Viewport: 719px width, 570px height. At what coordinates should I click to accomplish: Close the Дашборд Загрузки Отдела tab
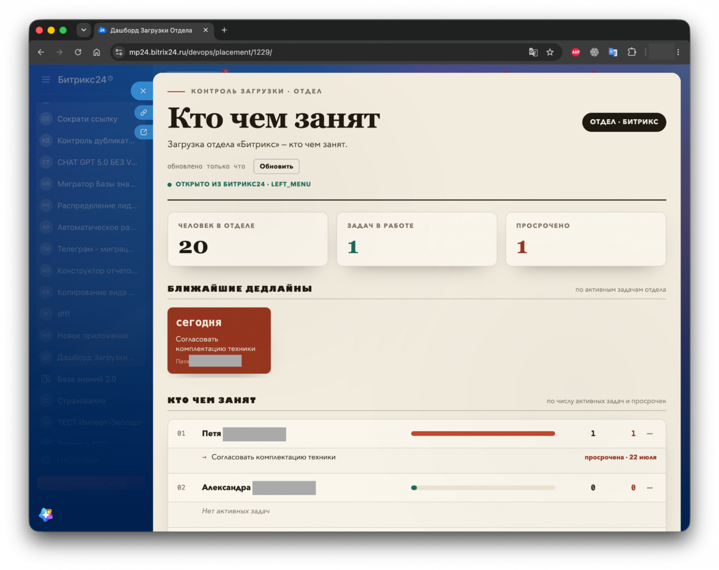tap(206, 30)
